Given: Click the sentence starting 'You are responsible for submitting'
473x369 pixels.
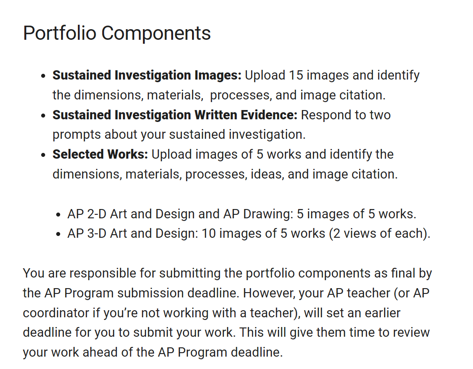Looking at the screenshot, I should click(227, 273).
